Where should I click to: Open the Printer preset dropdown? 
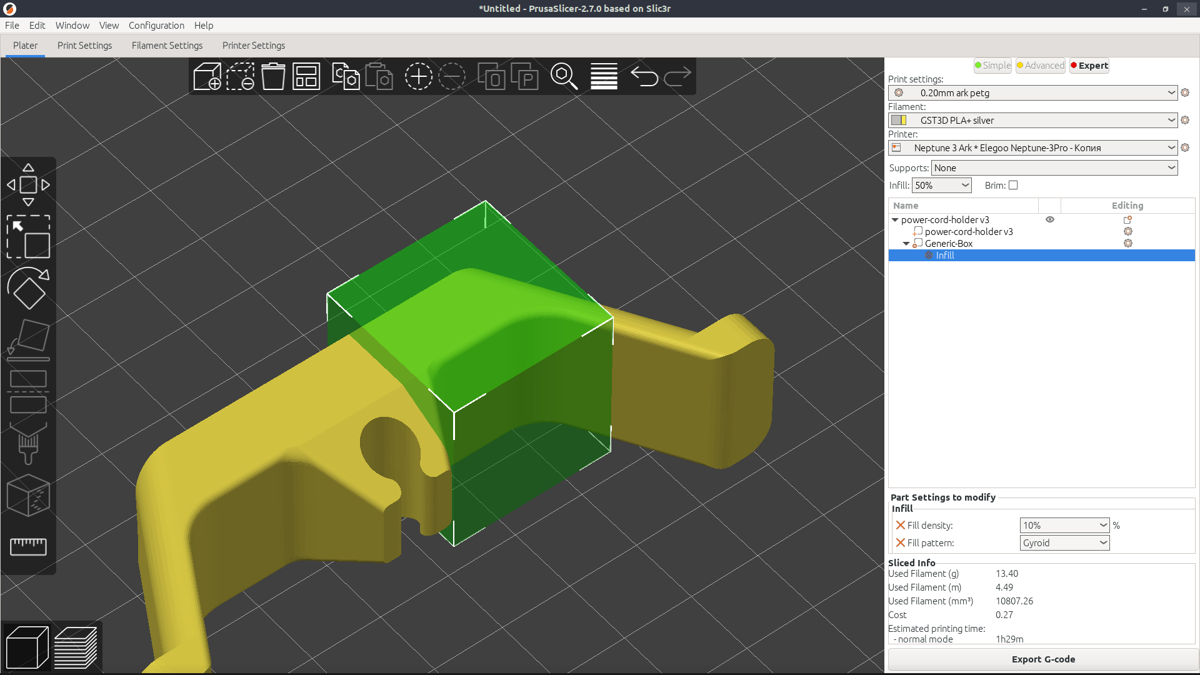click(x=1032, y=147)
